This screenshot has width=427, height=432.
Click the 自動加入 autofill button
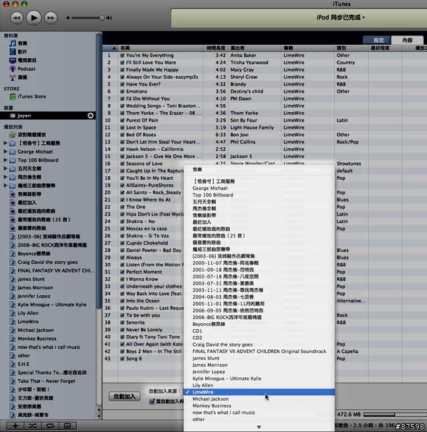click(x=124, y=397)
